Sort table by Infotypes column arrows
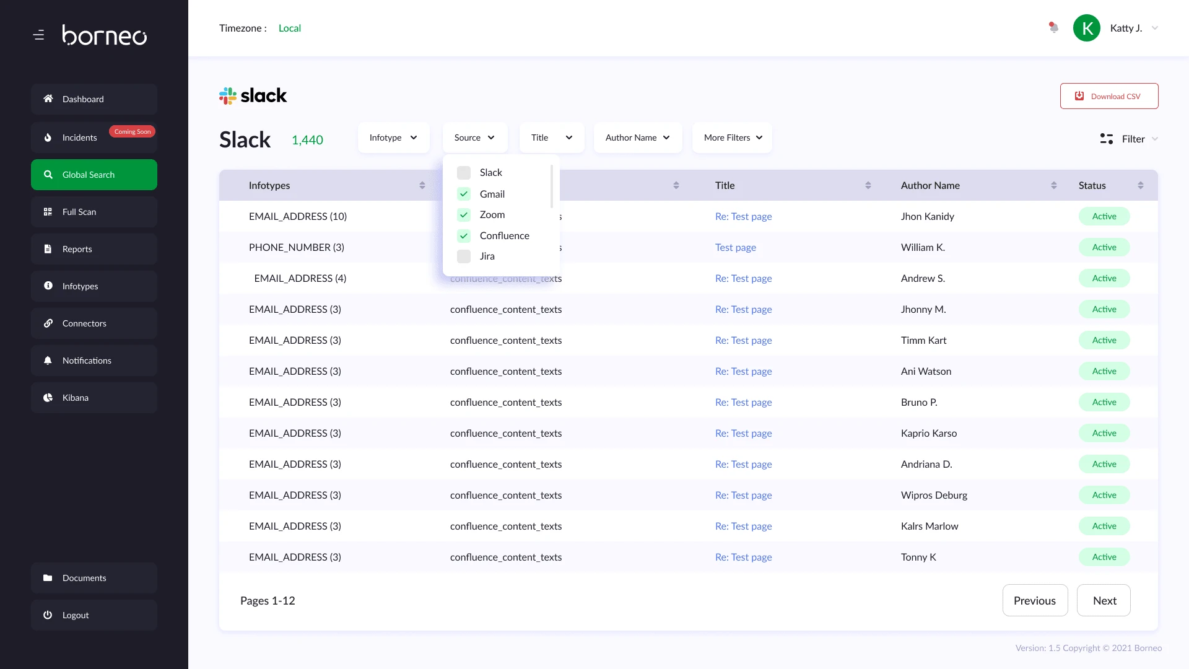Screen dimensions: 1189x669 pos(422,185)
